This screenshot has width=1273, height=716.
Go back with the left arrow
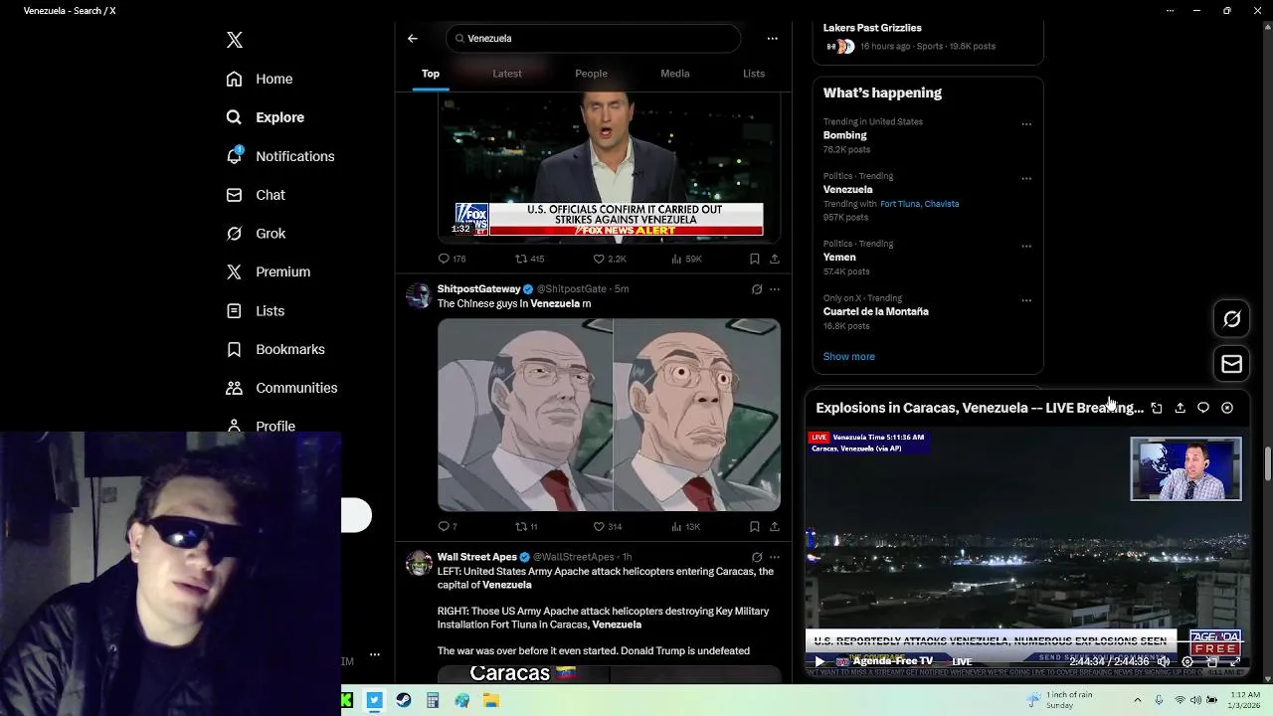coord(413,38)
